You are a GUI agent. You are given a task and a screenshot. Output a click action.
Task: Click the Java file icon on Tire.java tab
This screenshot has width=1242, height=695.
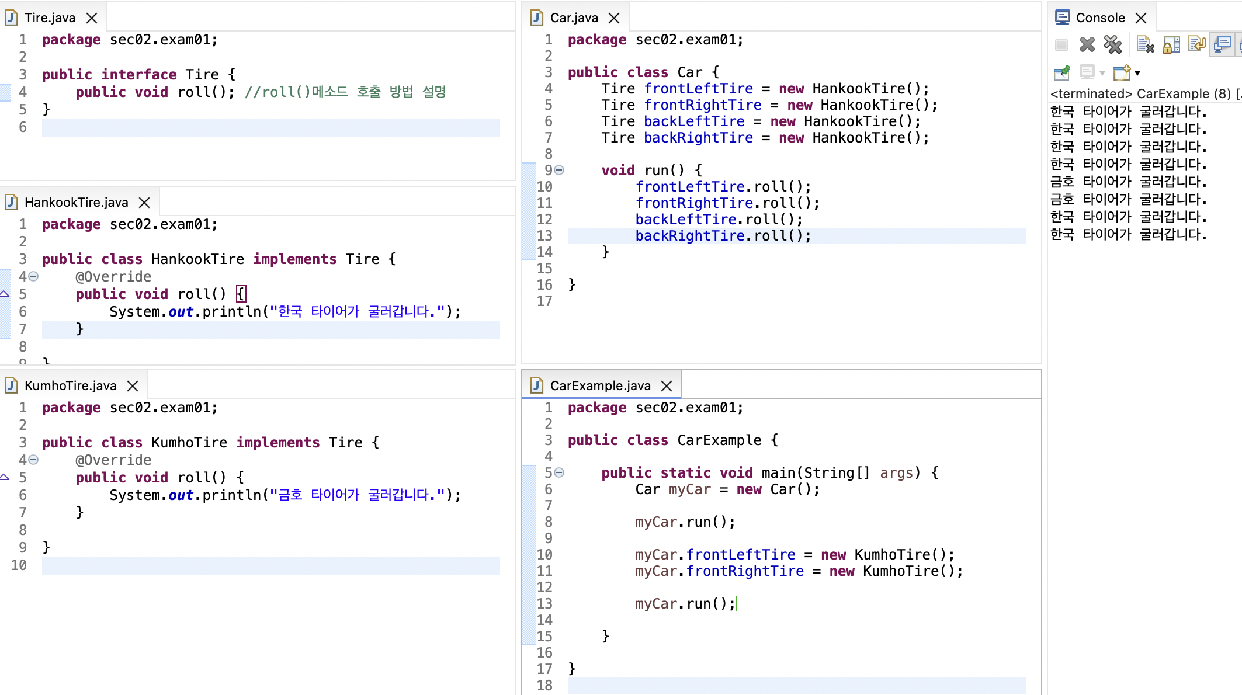coord(11,18)
